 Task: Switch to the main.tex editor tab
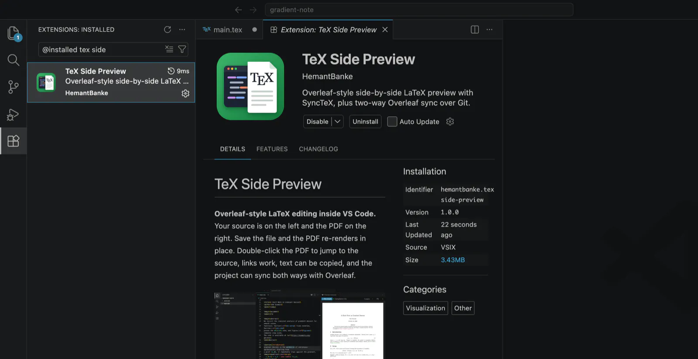pos(229,30)
